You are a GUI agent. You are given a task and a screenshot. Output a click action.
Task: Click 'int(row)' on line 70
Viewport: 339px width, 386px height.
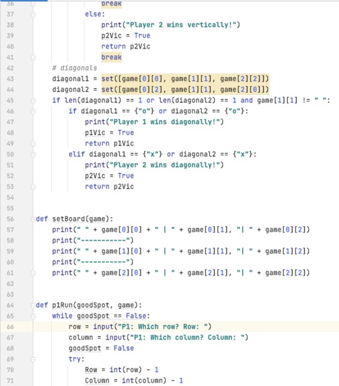tap(126, 370)
